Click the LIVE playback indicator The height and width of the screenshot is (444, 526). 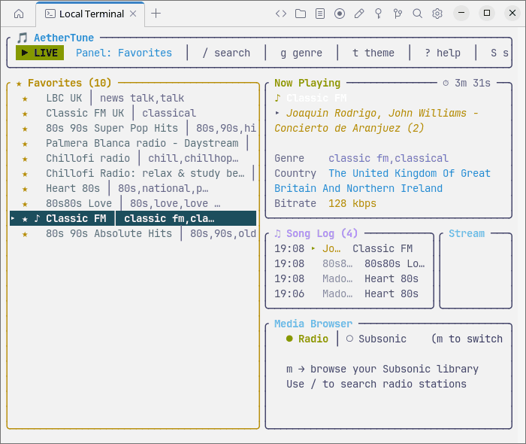pyautogui.click(x=40, y=53)
